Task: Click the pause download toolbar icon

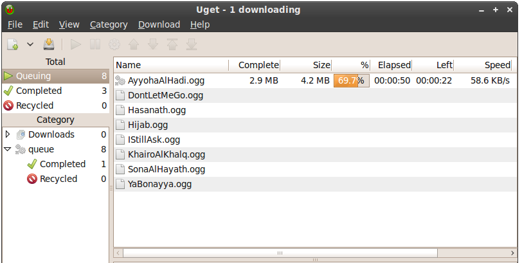Action: click(95, 44)
